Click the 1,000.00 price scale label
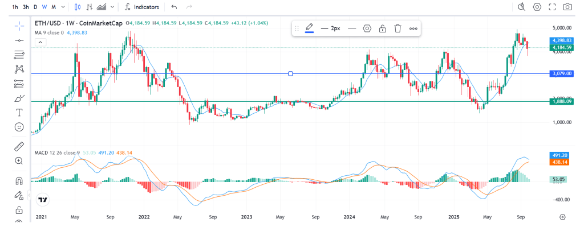This screenshot has width=584, height=227. 562,122
